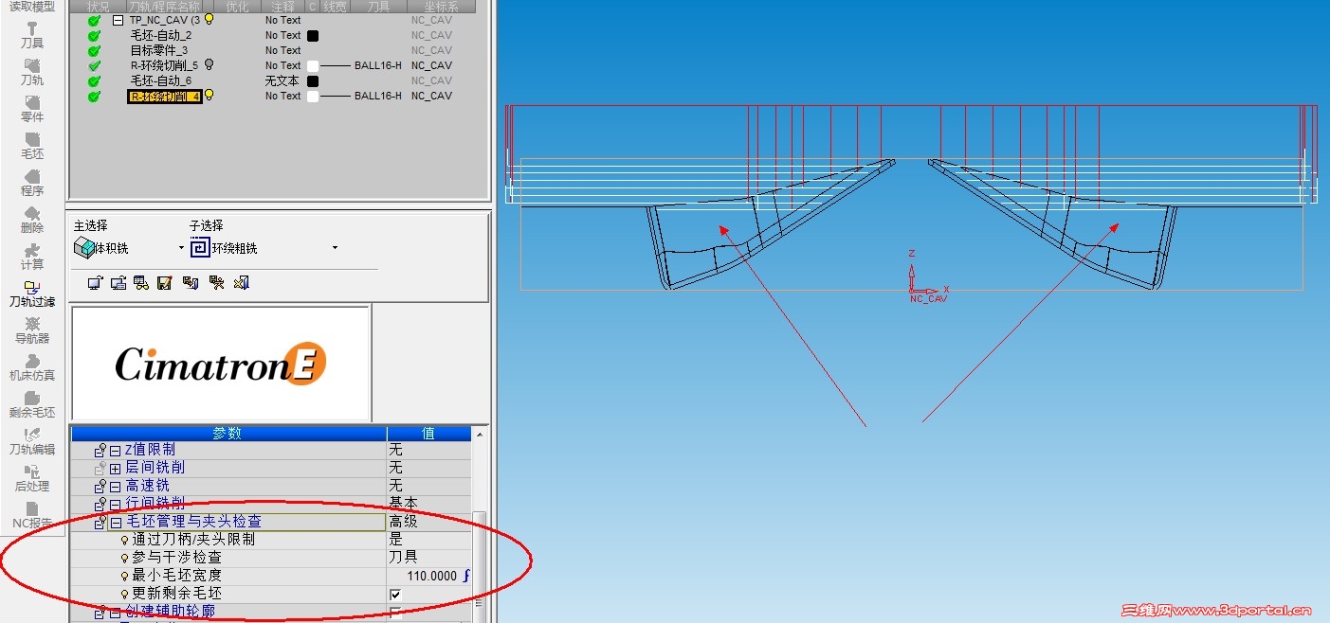
Task: Click the 注释 column header
Action: point(282,7)
